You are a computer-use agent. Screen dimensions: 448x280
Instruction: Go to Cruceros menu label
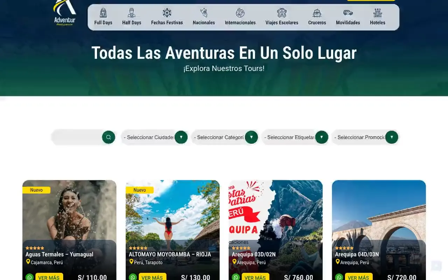coord(317,22)
